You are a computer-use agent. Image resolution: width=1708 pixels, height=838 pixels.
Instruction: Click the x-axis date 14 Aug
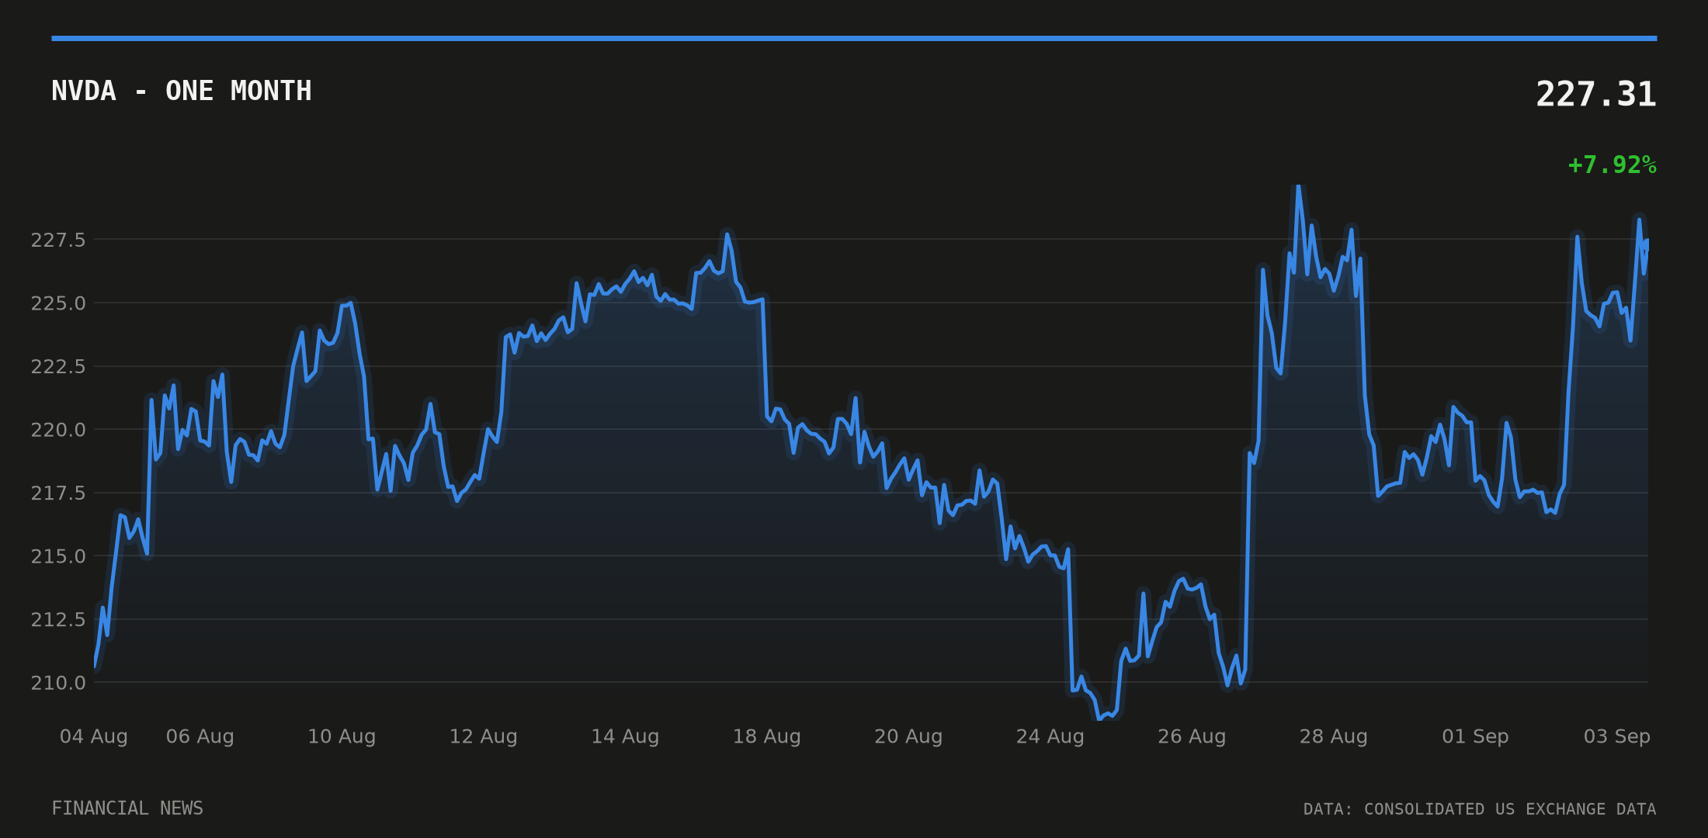(625, 736)
